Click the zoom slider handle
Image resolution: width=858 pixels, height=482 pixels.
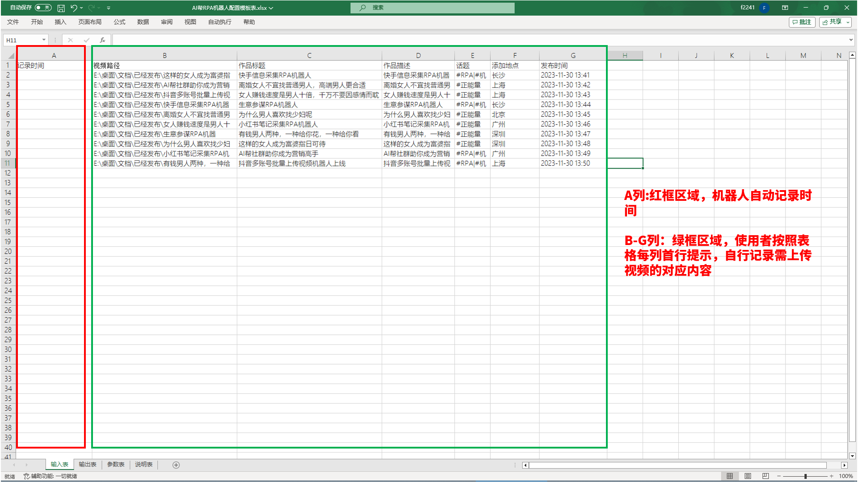point(805,476)
